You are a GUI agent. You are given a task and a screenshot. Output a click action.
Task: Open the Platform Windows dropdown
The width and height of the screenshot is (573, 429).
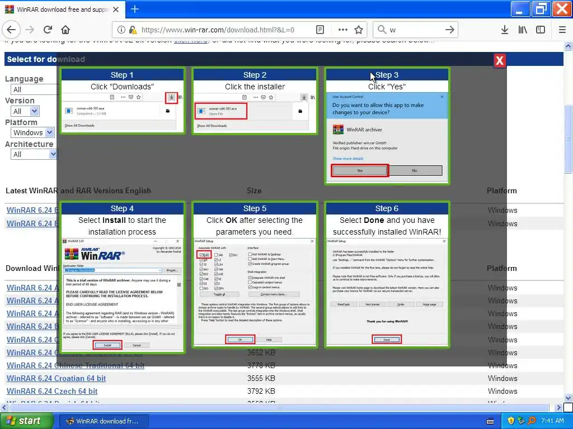[x=32, y=132]
